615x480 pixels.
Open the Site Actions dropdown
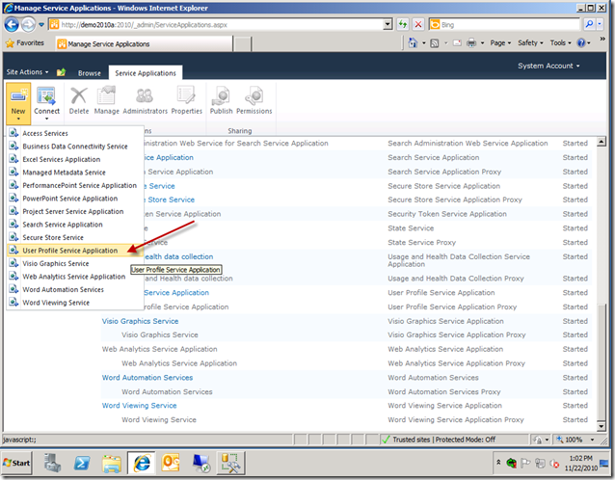[x=27, y=72]
